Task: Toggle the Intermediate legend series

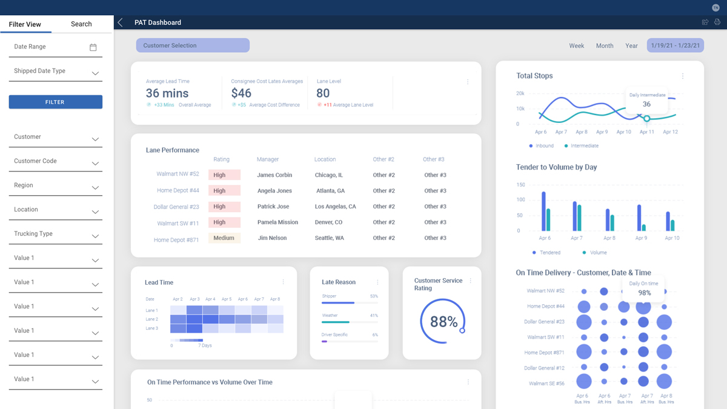Action: pos(581,146)
